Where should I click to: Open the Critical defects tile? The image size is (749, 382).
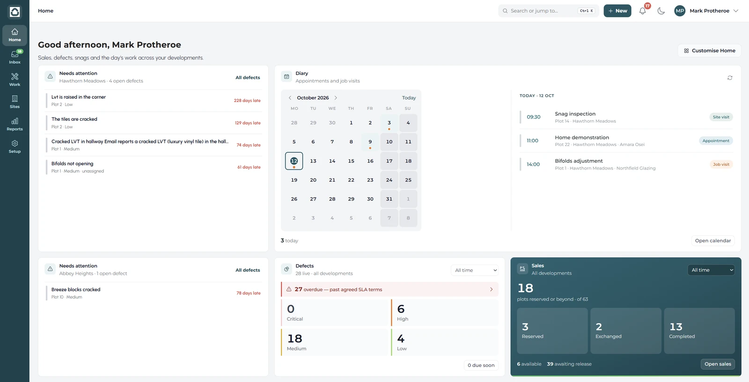pos(334,312)
